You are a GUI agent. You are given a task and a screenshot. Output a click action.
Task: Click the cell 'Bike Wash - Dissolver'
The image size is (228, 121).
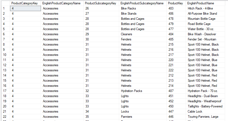(x=205, y=34)
